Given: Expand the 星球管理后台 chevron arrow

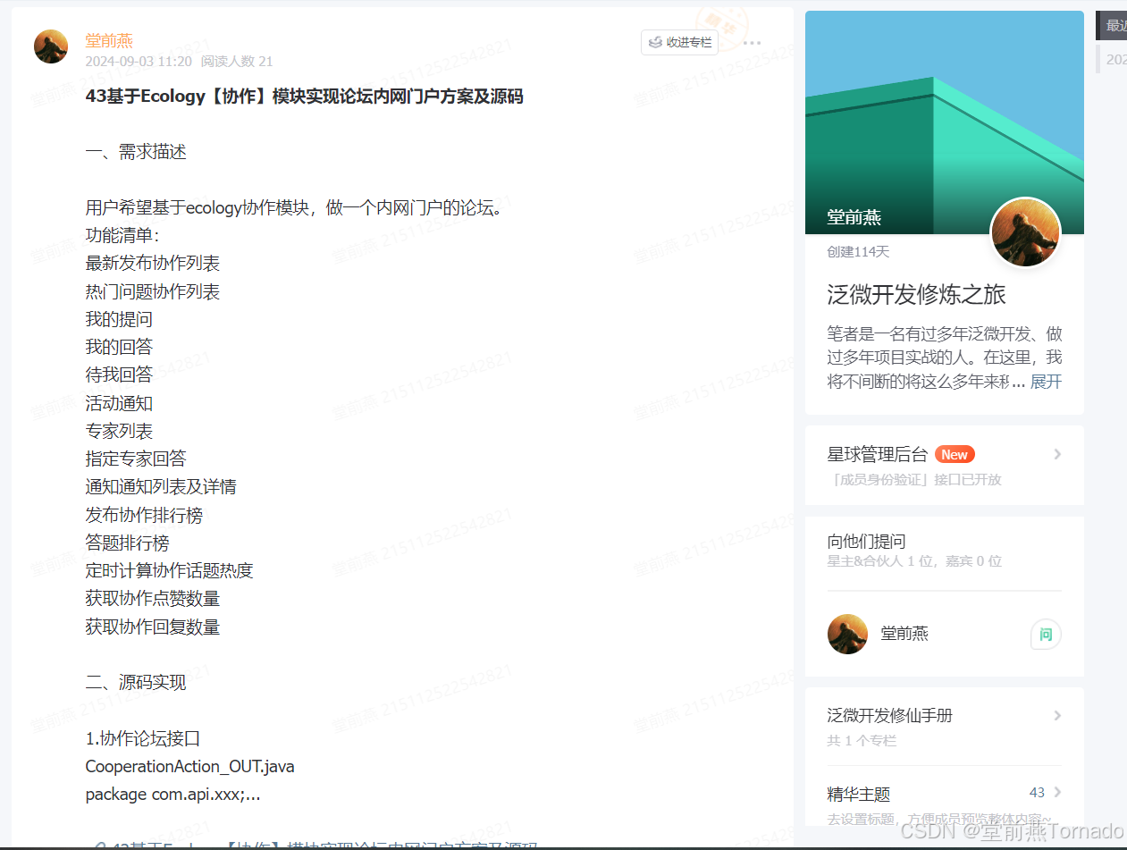Looking at the screenshot, I should point(1057,454).
